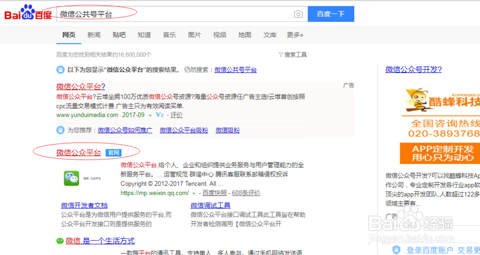Open the 微信开发者文档 sublink

[x=84, y=205]
